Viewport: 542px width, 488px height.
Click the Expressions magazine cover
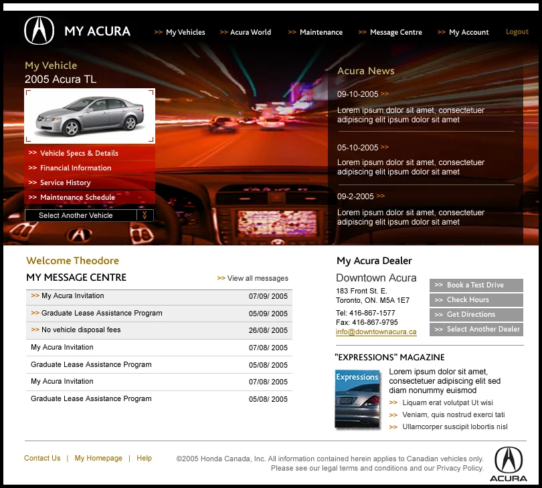click(x=358, y=399)
